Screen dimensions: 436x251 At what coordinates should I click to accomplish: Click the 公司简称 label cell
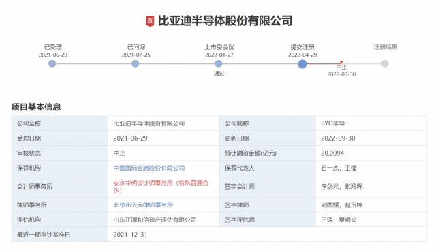[x=268, y=123]
